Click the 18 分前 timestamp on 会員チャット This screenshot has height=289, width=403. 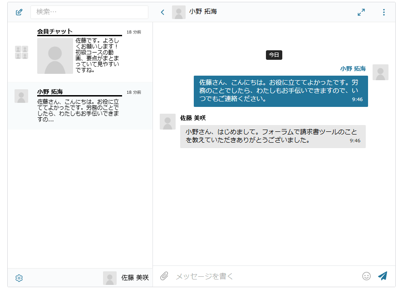(x=133, y=32)
